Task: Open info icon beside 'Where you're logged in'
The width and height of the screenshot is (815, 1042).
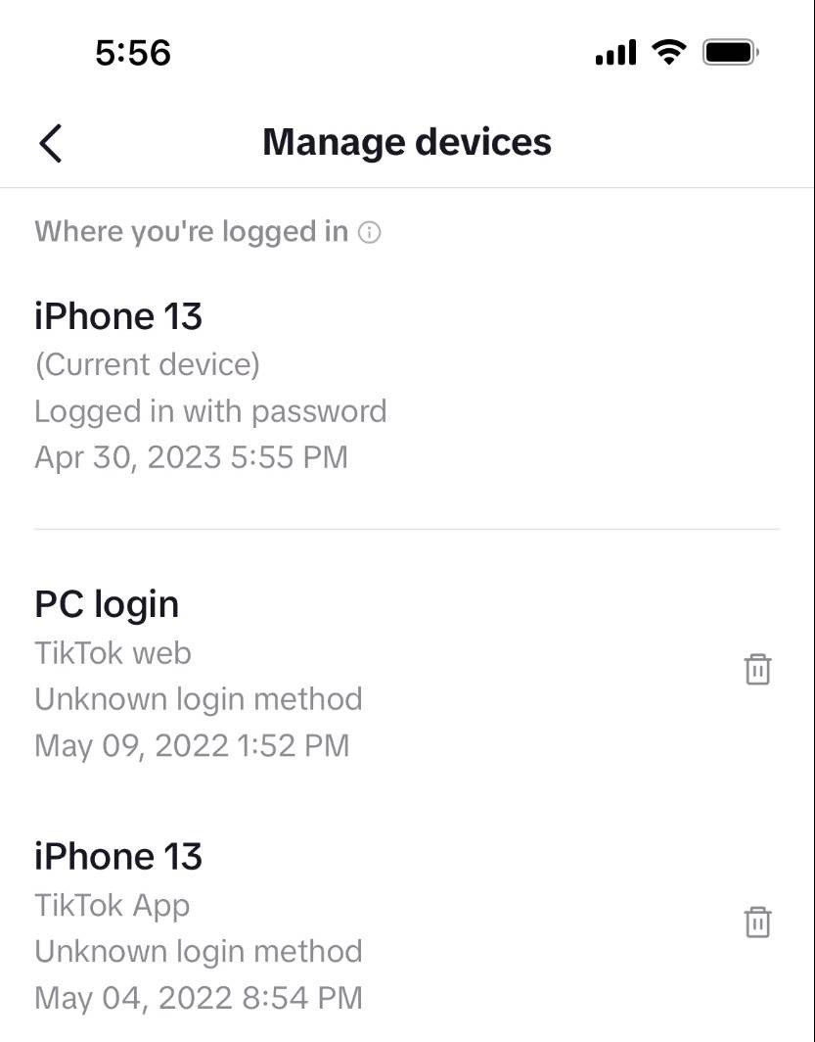Action: tap(369, 232)
